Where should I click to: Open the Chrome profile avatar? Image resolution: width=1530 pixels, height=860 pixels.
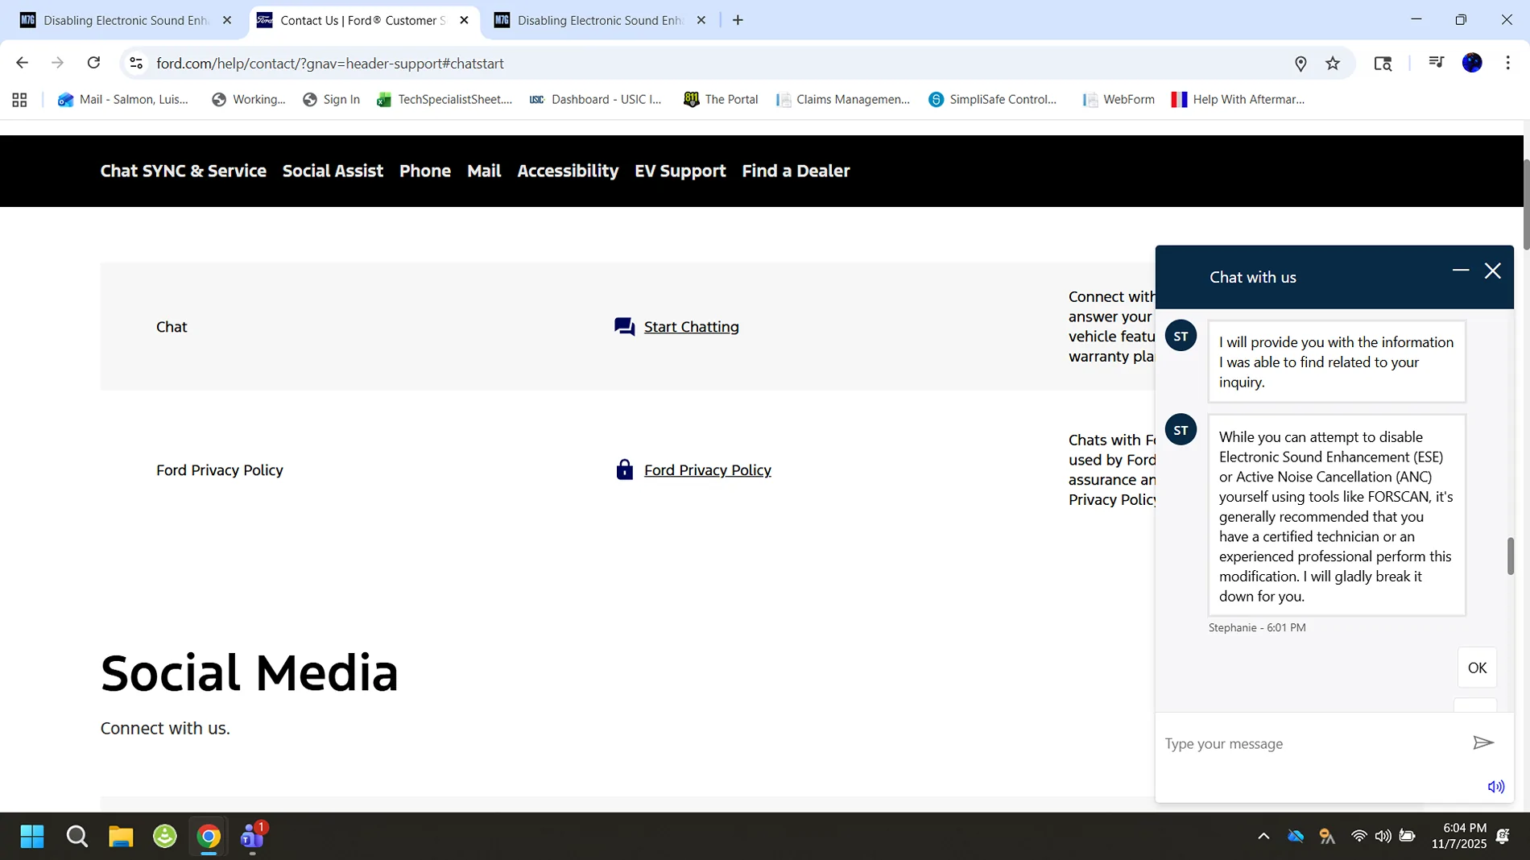[x=1472, y=63]
